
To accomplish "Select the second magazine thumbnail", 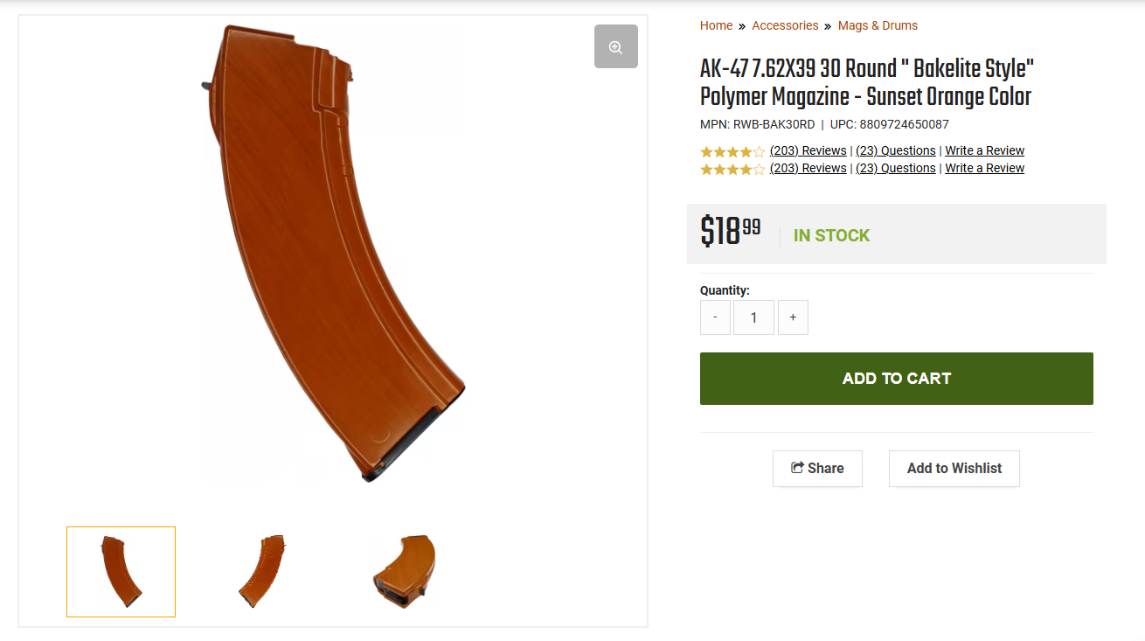I will click(262, 572).
